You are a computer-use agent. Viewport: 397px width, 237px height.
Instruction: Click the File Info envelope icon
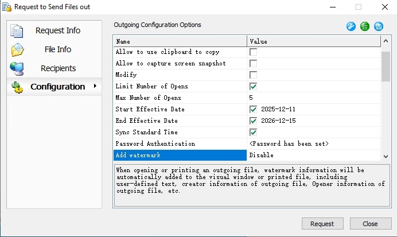(17, 49)
